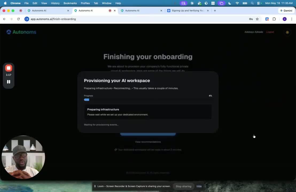Switch to Signing Up and Verifying tab
296x192 pixels.
(188, 11)
